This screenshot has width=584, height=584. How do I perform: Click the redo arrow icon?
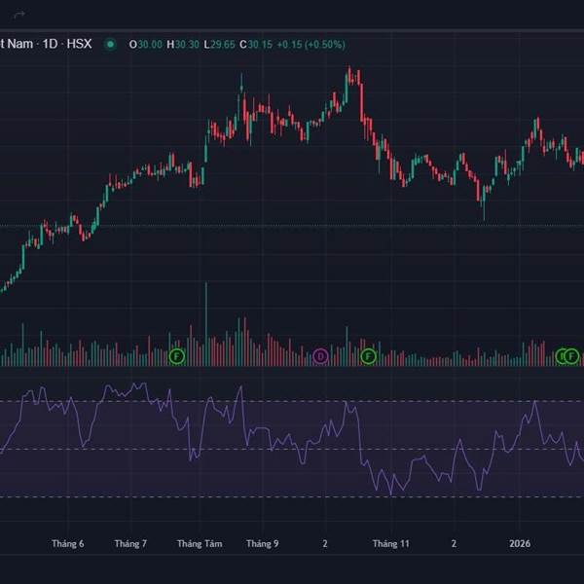tap(18, 13)
